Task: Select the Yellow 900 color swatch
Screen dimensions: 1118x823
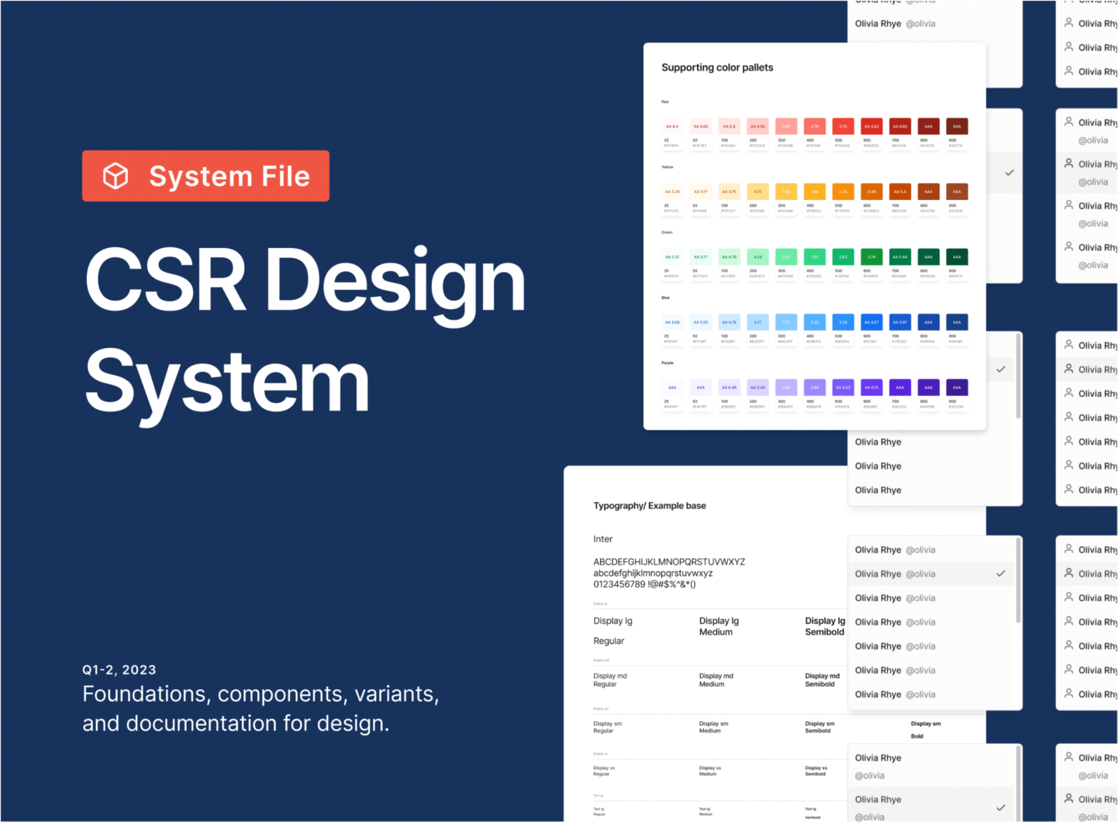Action: point(957,191)
